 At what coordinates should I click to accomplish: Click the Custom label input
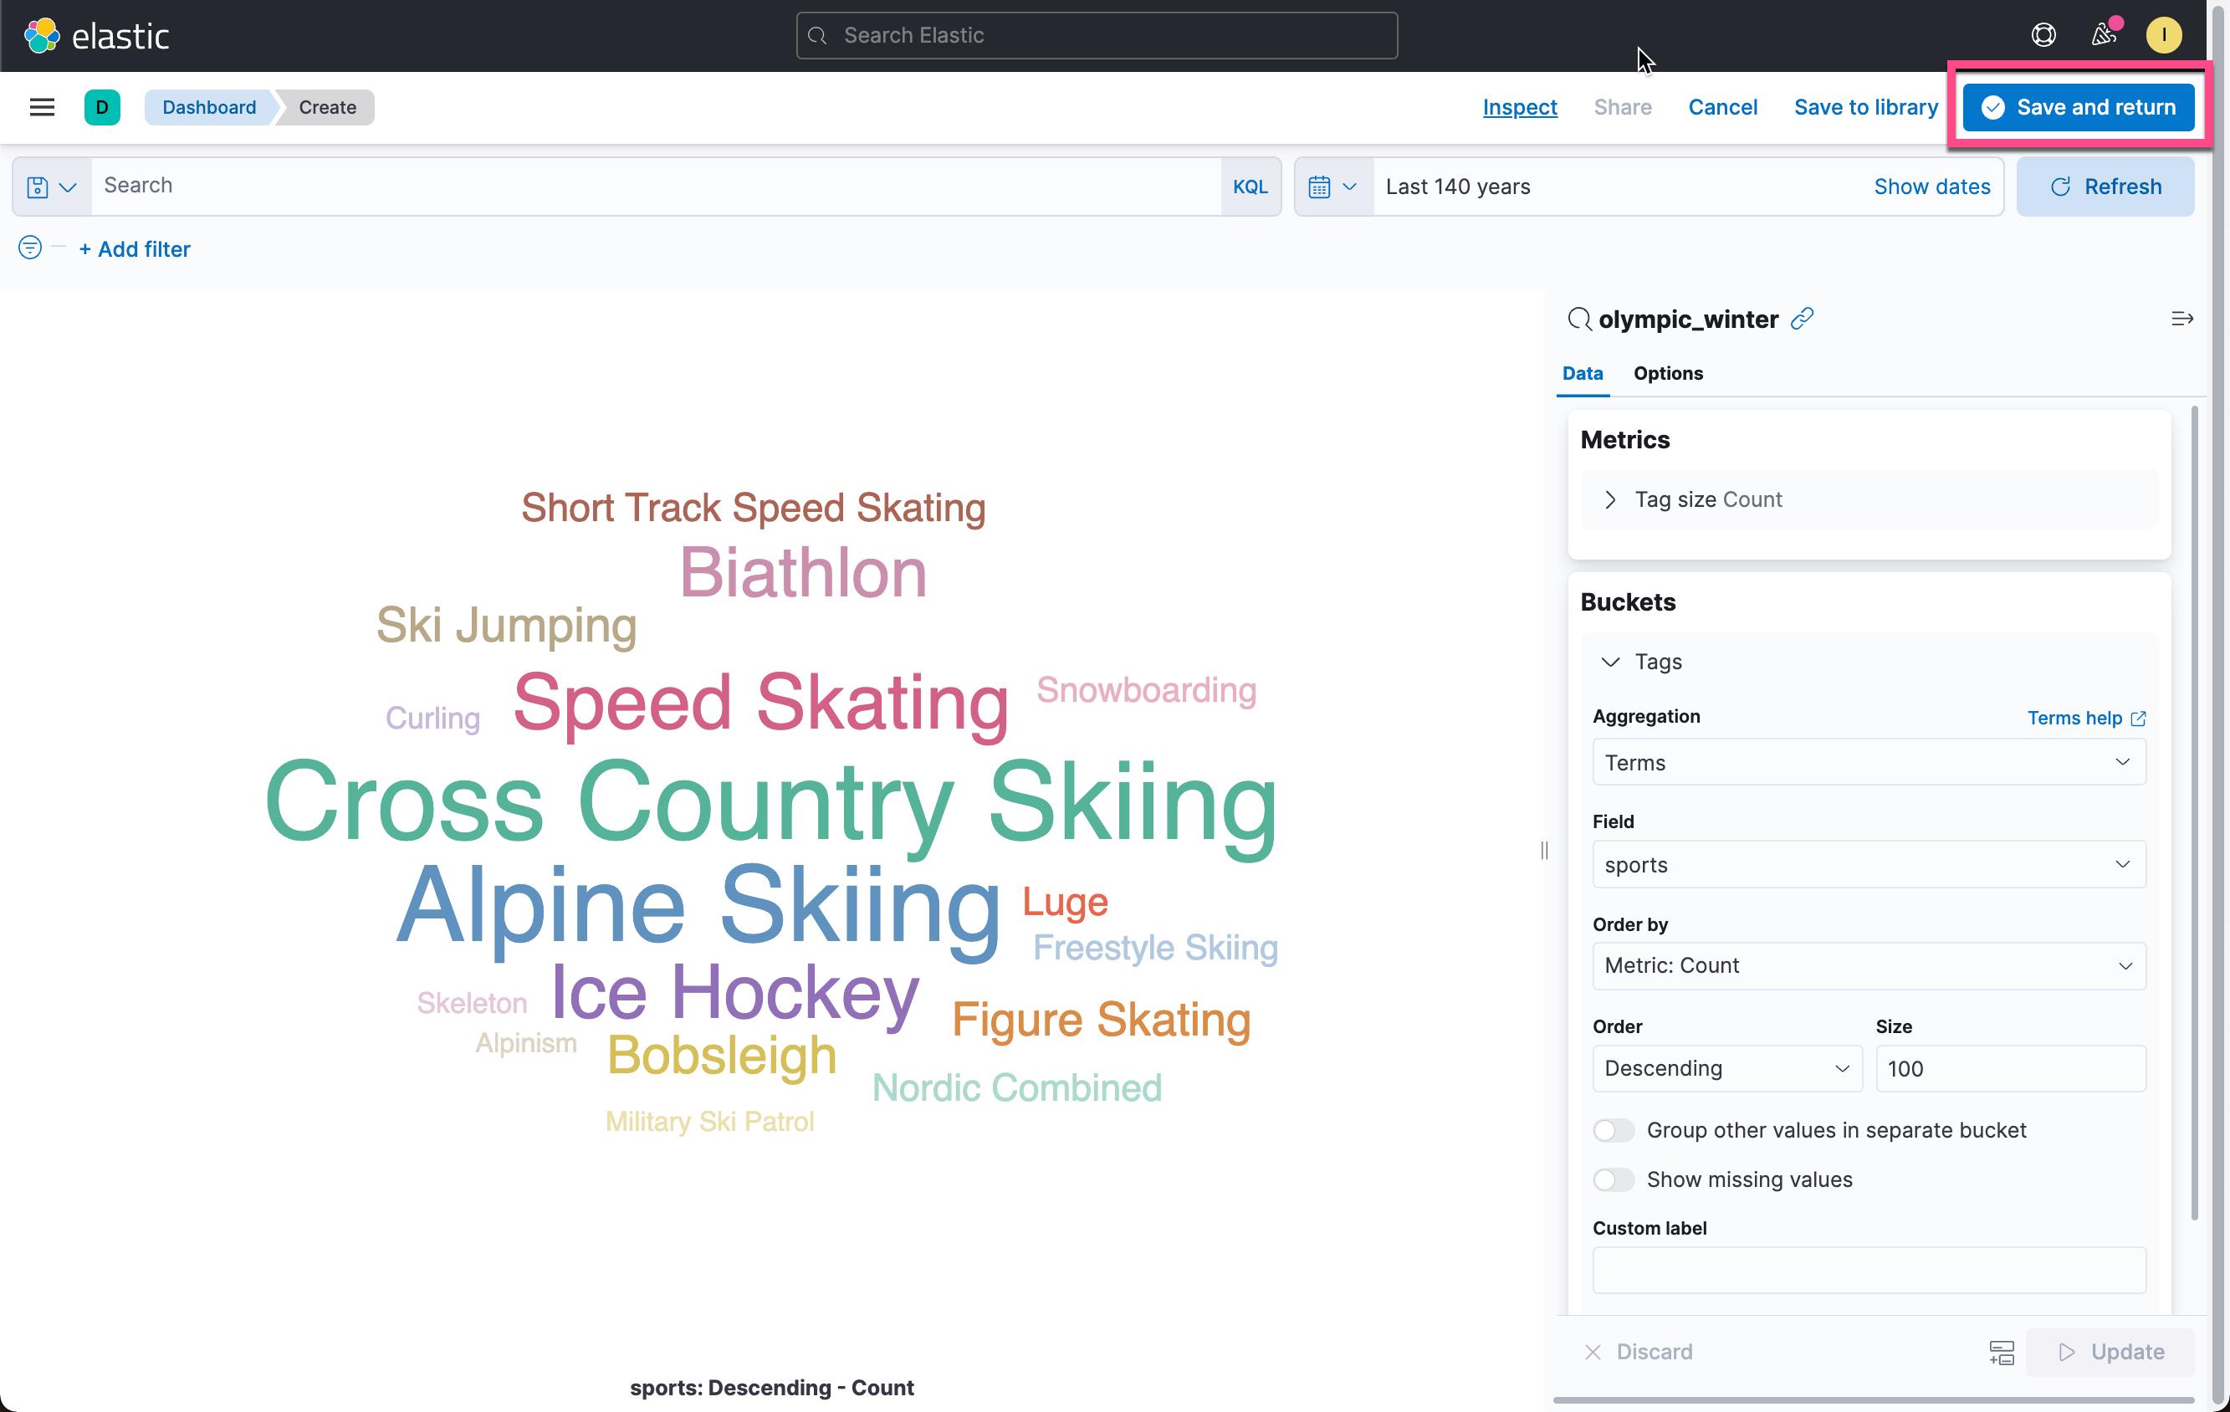(1869, 1270)
